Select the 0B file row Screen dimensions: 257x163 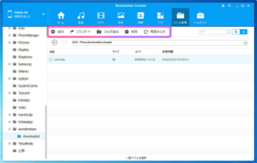(x=150, y=59)
